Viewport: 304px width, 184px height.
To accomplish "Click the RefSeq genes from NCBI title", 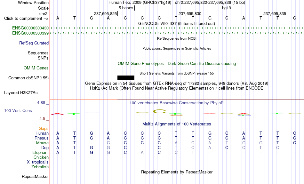I will (177, 38).
